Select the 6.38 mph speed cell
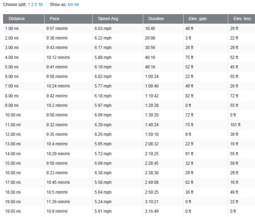The image size is (255, 217). click(103, 173)
